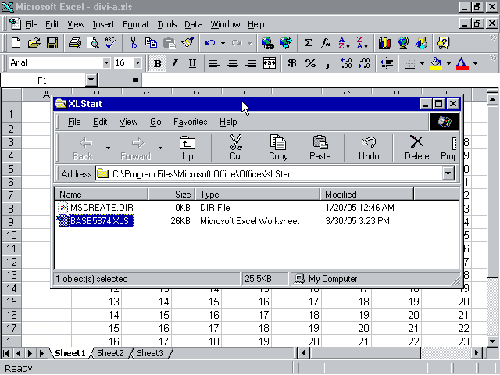Viewport: 500px width, 375px height.
Task: Click Increase Decimal icon
Action: click(346, 63)
